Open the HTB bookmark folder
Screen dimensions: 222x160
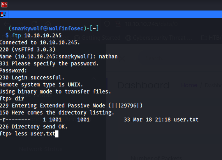pos(211,38)
